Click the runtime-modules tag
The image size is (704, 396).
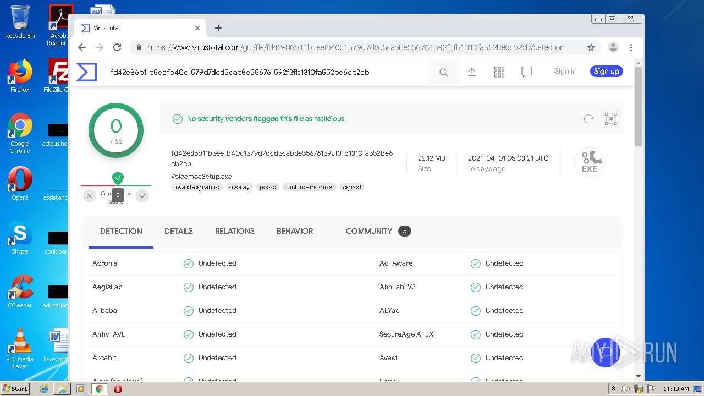(310, 188)
